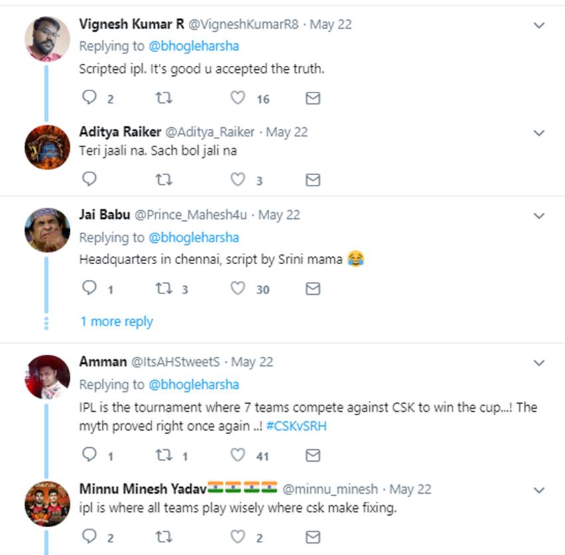Direct message Jai Babu's tweet envelope icon
This screenshot has height=555, width=565.
(312, 289)
